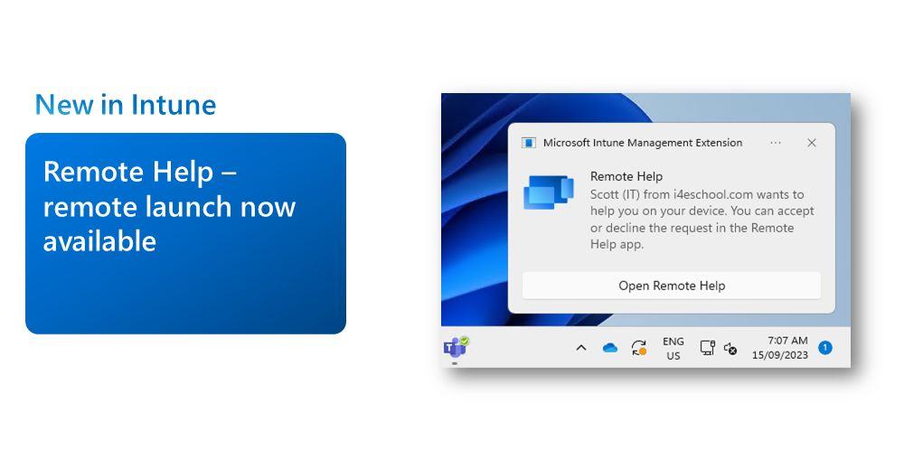Click the 'Microsoft Intune Management Extension' header text
The image size is (923, 461).
(642, 143)
